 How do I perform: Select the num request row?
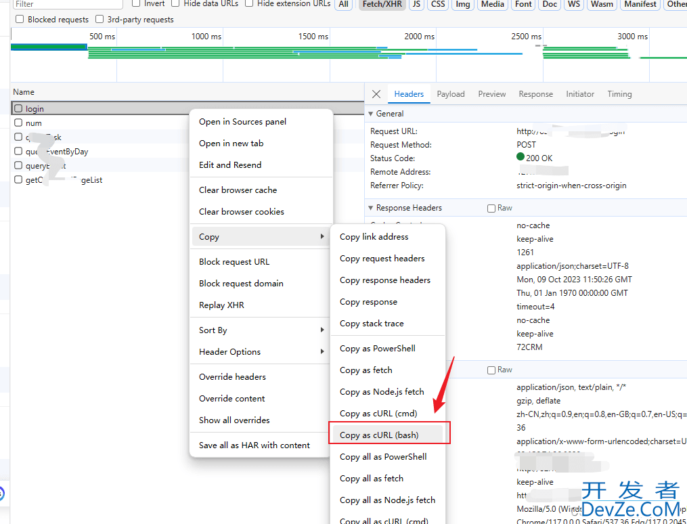click(187, 123)
